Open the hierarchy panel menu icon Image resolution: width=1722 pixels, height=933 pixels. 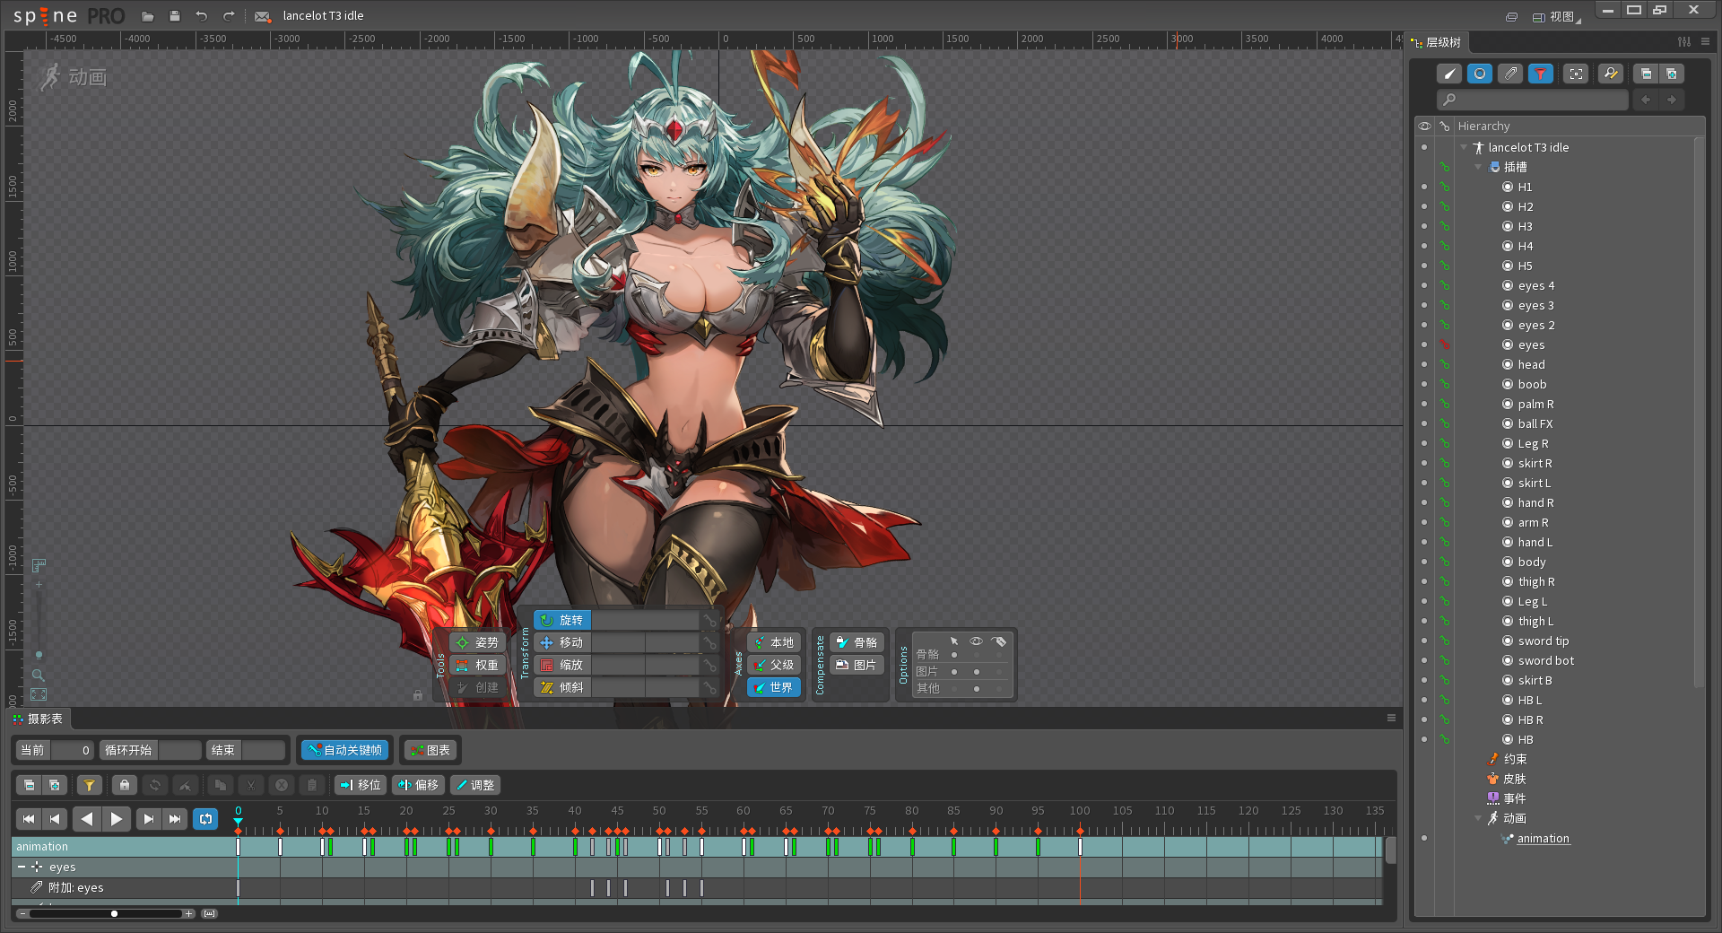(1705, 41)
